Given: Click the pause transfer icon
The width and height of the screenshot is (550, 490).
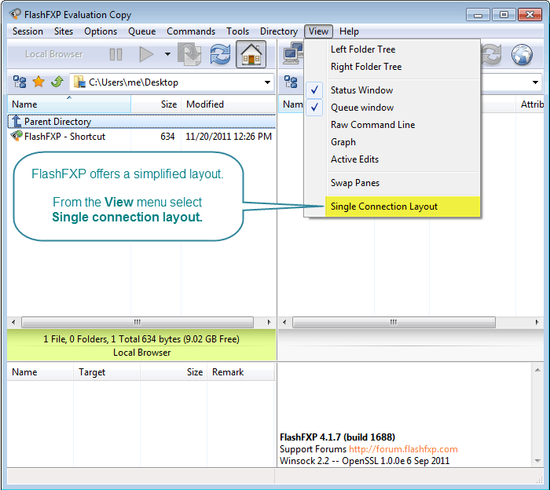Looking at the screenshot, I should point(115,54).
